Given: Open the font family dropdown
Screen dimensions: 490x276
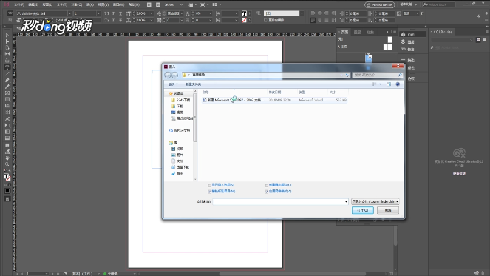Looking at the screenshot, I should 69,13.
